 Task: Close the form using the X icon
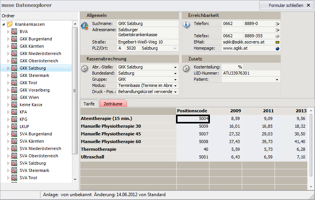[308, 5]
